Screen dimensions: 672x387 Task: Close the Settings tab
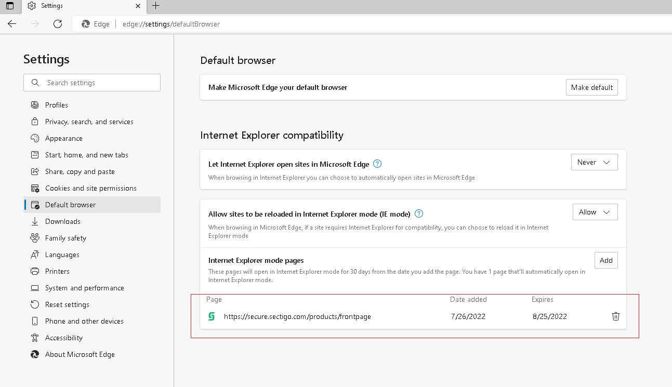138,6
